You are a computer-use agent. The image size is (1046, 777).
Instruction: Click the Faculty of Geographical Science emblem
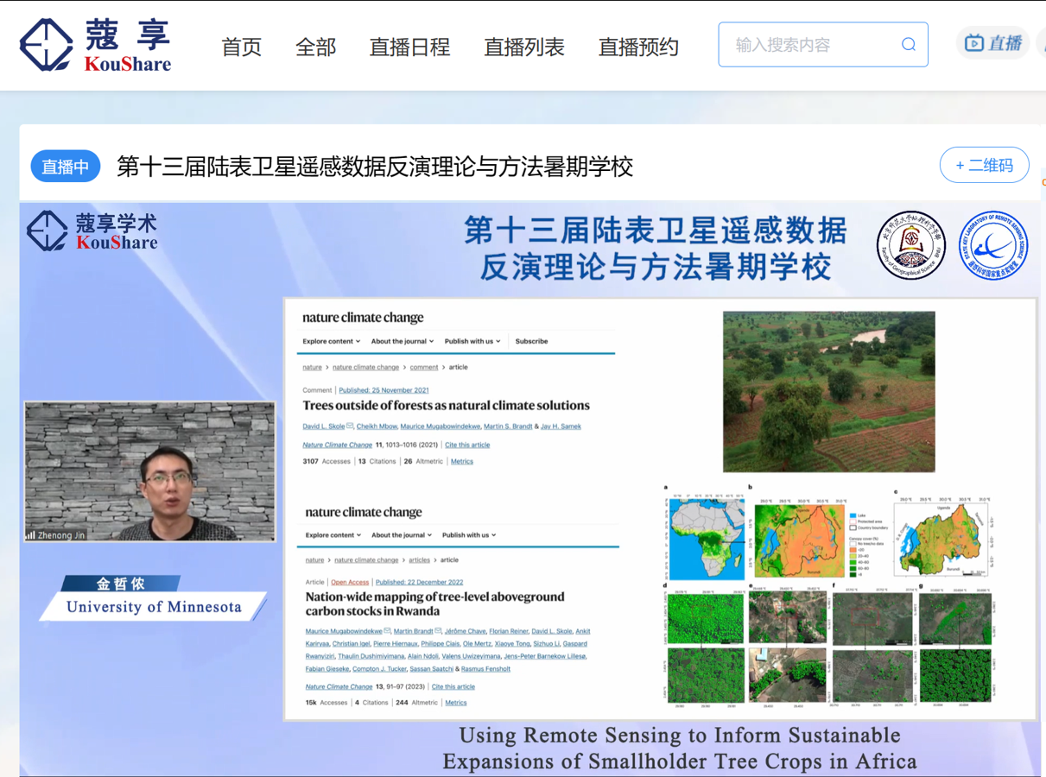(910, 246)
